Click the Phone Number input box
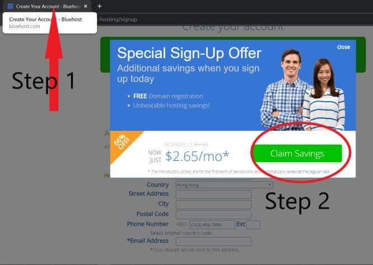Viewport: 373px width, 265px height. pos(212,225)
